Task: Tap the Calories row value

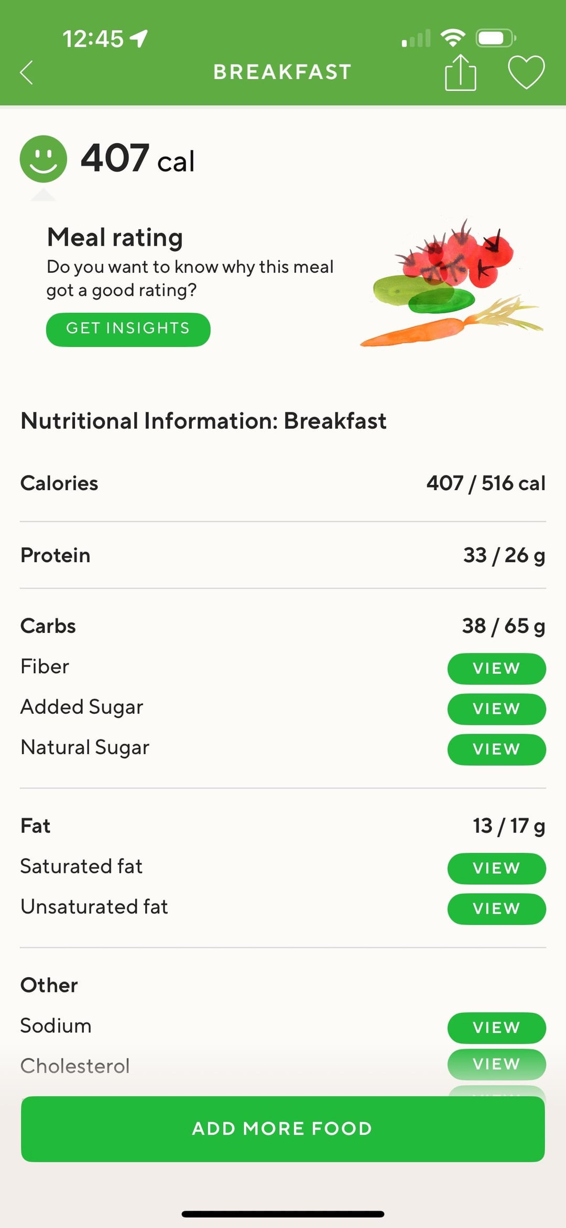Action: [485, 483]
